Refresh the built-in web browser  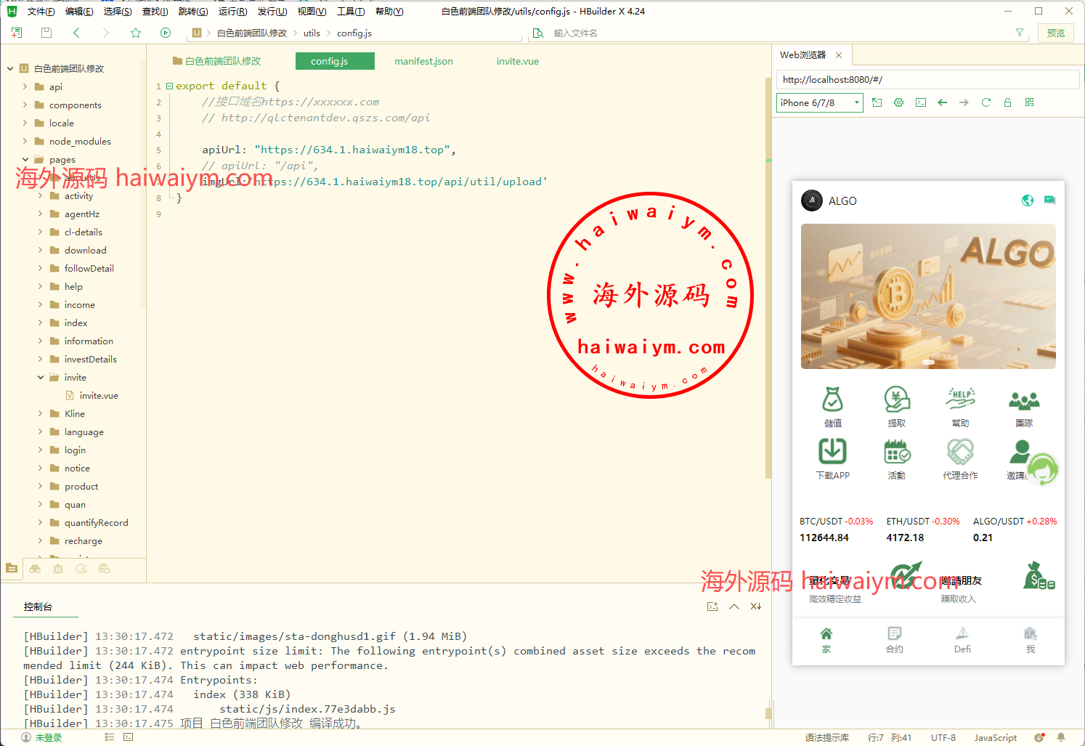pos(986,102)
